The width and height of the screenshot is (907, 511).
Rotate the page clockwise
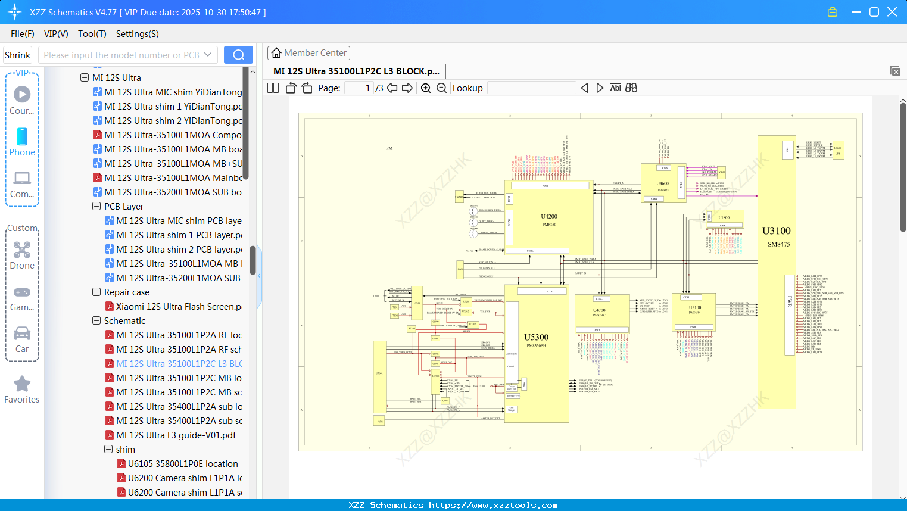306,88
